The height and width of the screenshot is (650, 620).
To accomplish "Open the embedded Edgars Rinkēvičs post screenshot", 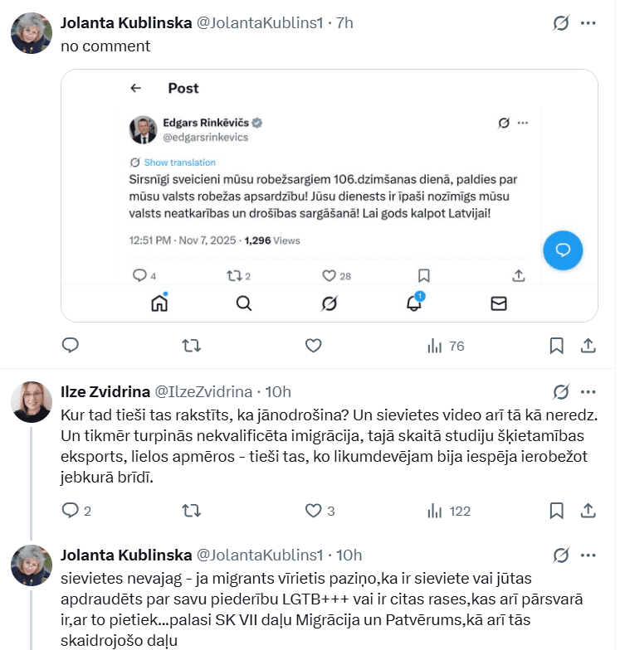I will click(330, 195).
